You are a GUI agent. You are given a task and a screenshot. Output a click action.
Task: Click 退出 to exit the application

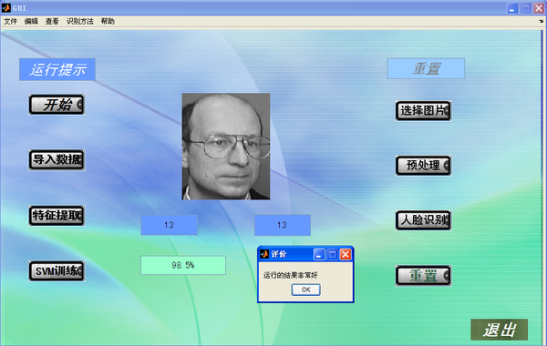coord(499,330)
